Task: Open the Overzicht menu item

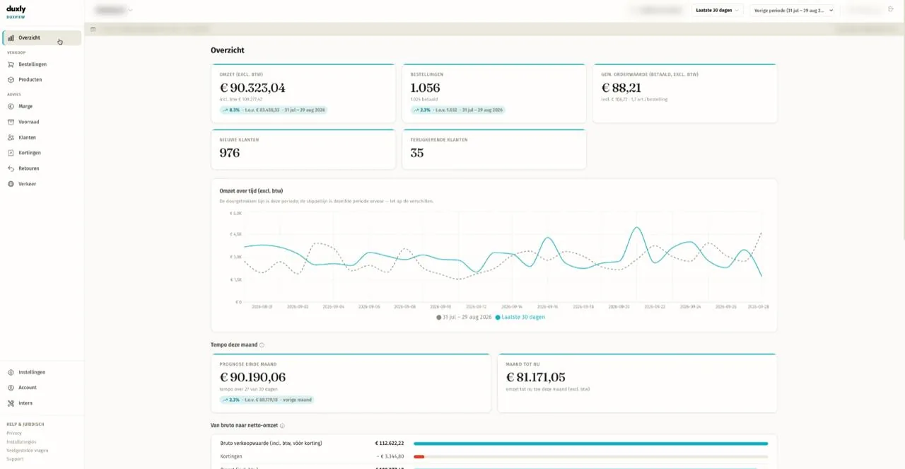Action: point(42,38)
